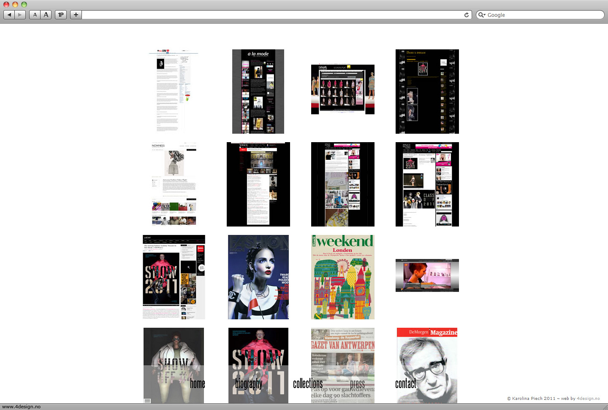Open the Google search magnifier dropdown
608x410 pixels.
pos(481,15)
